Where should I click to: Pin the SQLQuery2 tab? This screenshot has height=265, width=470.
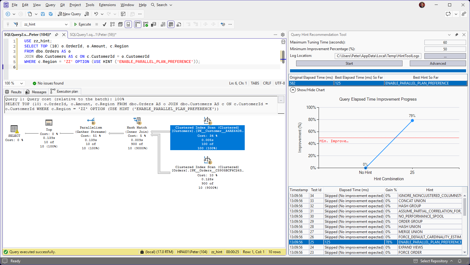[x=57, y=35]
